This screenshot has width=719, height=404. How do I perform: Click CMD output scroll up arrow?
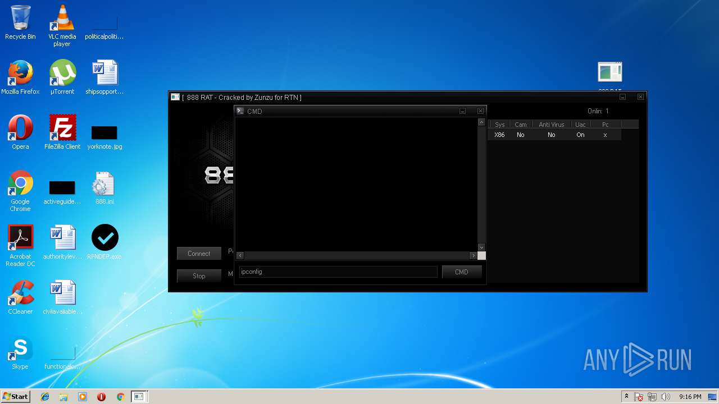(481, 122)
